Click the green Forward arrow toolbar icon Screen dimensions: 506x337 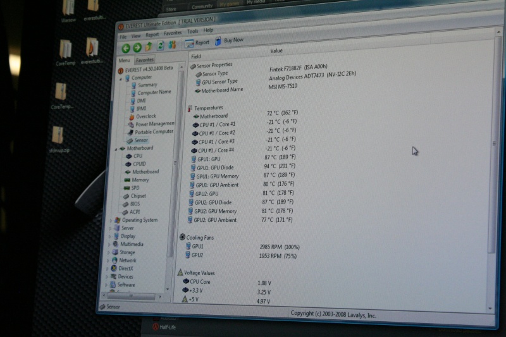[137, 47]
